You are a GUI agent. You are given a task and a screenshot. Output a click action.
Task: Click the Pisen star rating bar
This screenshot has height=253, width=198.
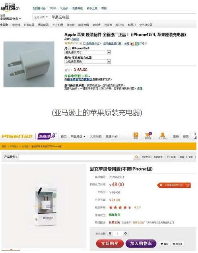tap(120, 207)
